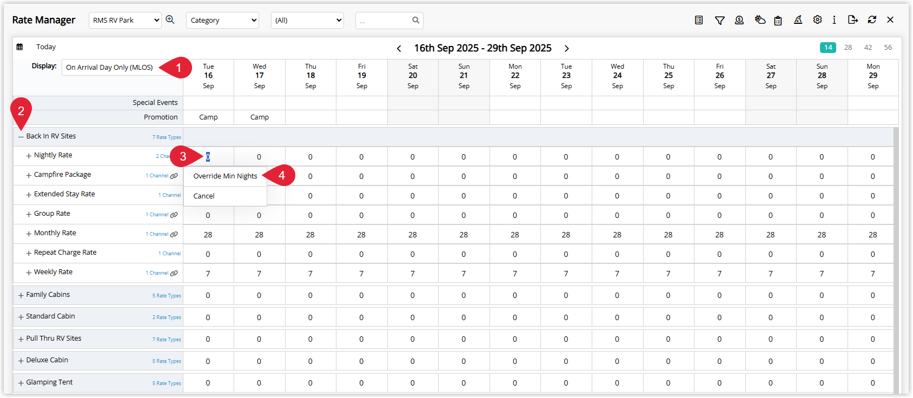The height and width of the screenshot is (398, 913).
Task: Click the link icon on Monthly Rate row
Action: click(x=174, y=234)
